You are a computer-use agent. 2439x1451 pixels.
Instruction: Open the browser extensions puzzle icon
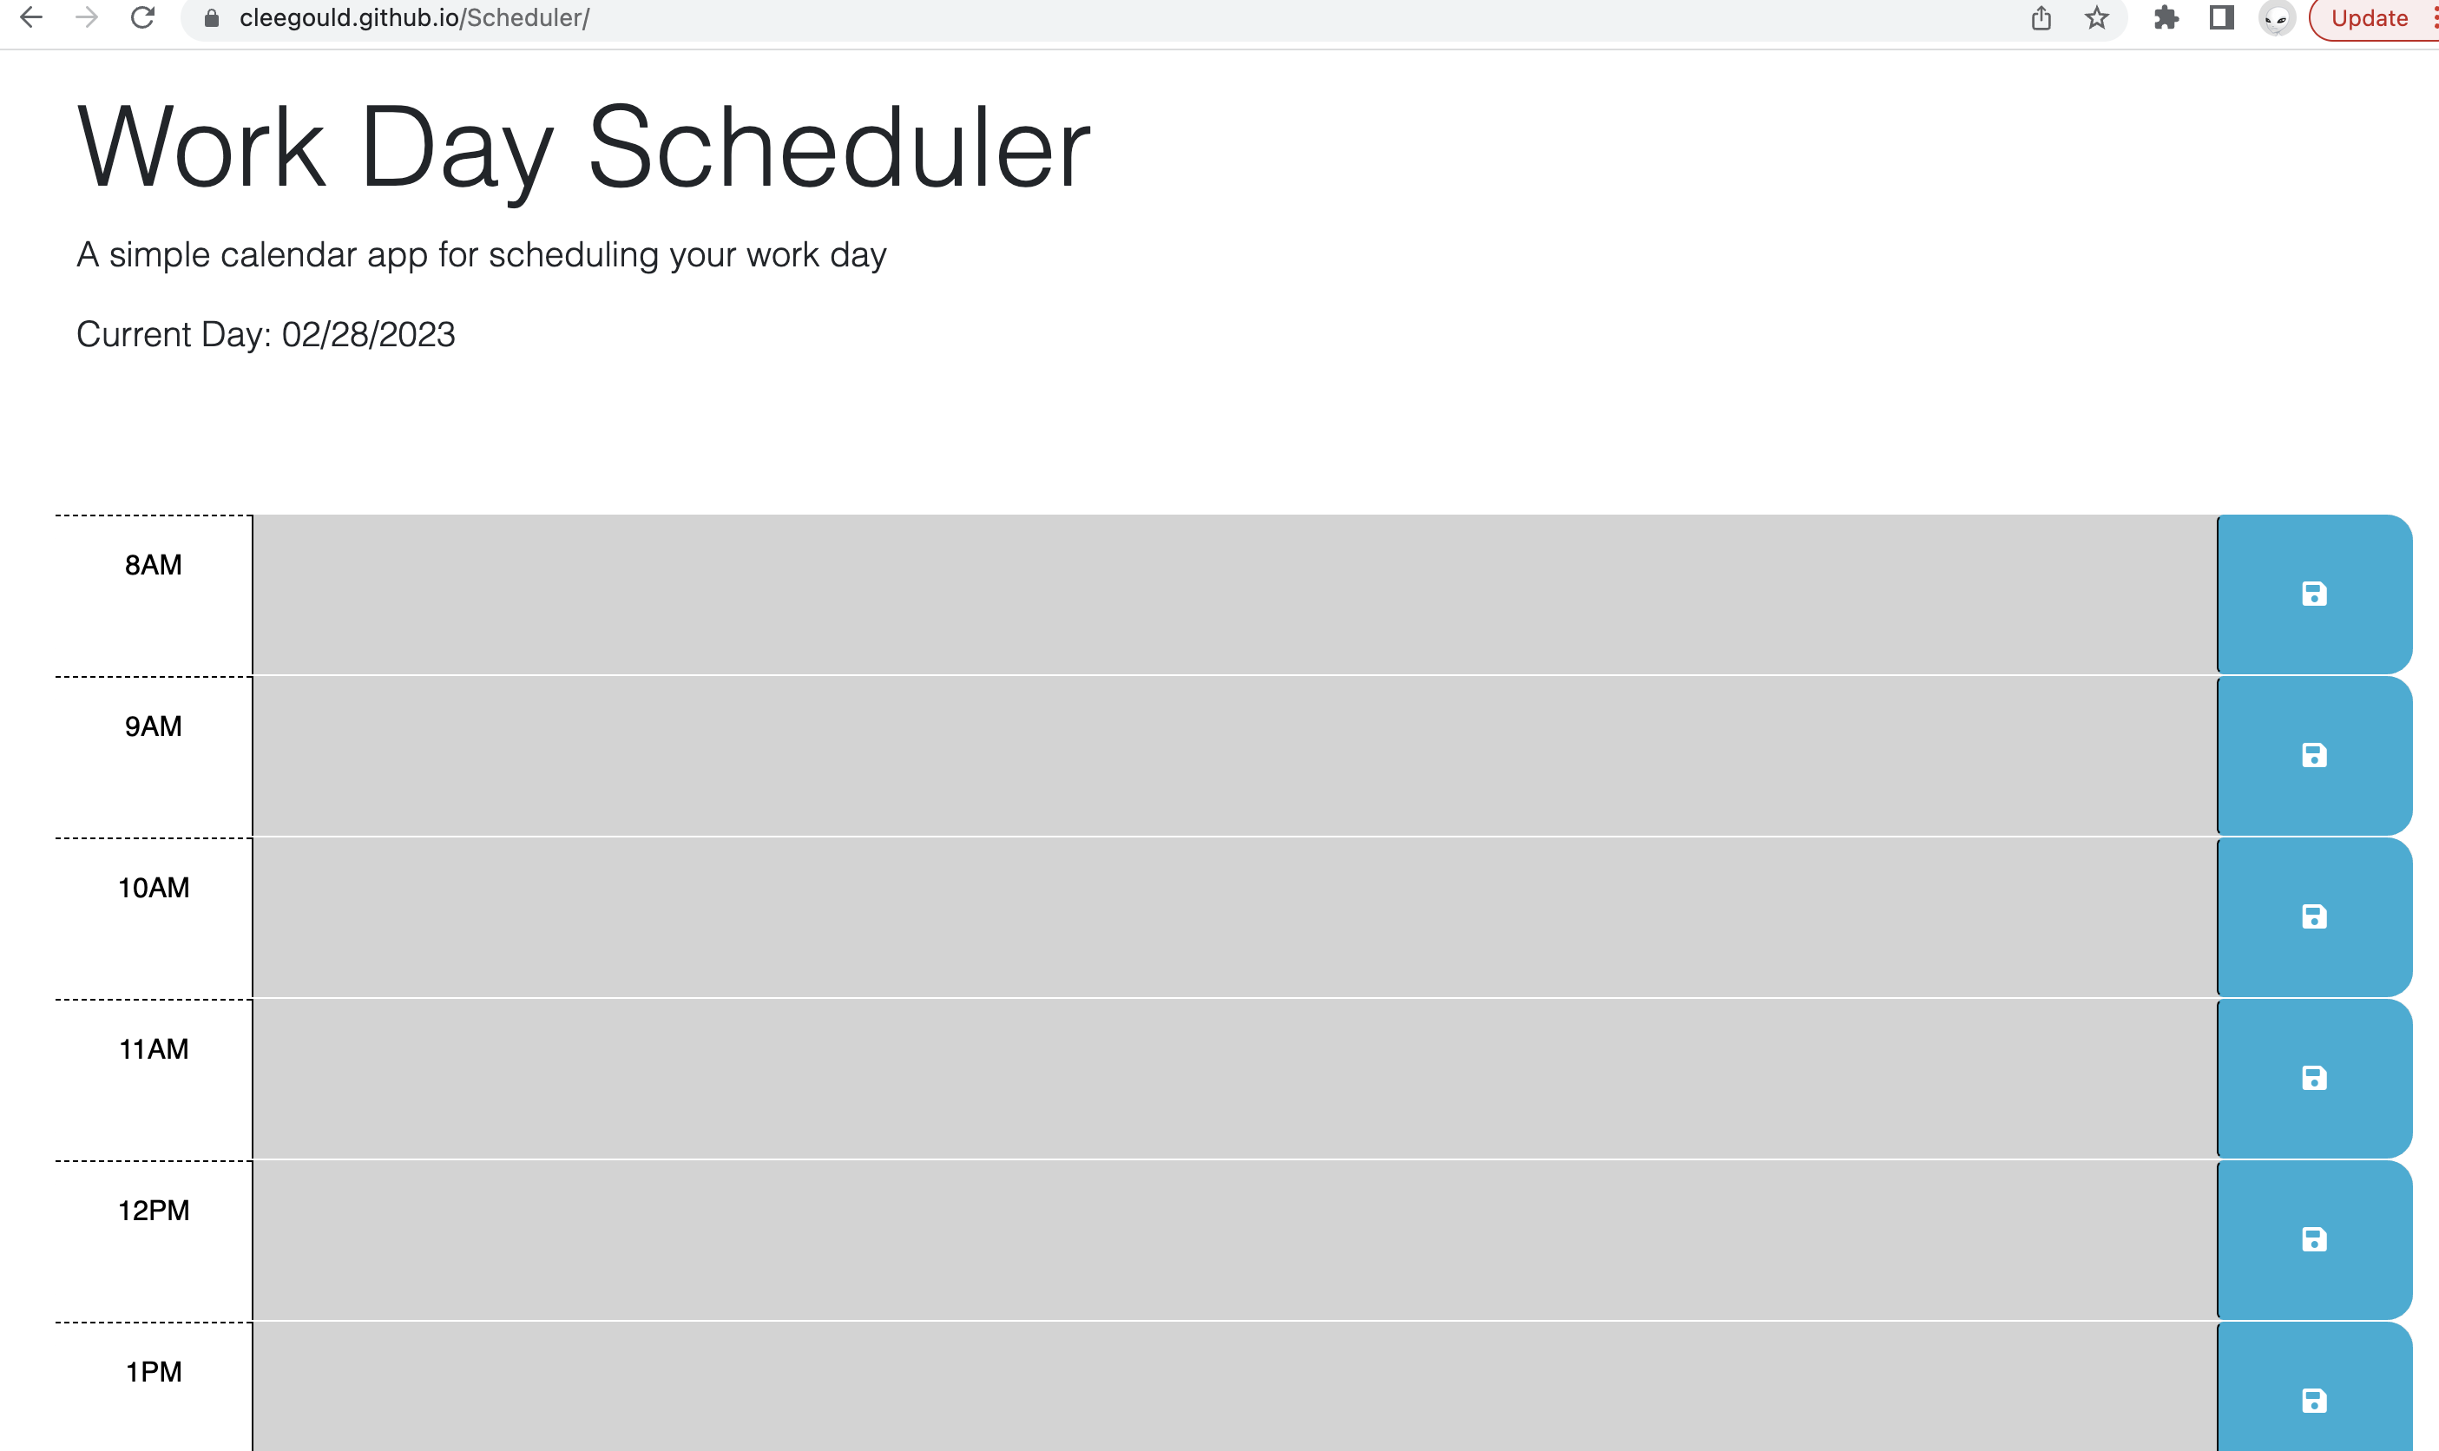(2166, 17)
